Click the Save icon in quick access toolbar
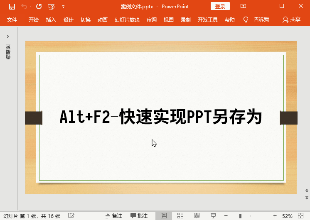Viewport: 310px width, 220px height. pyautogui.click(x=12, y=7)
